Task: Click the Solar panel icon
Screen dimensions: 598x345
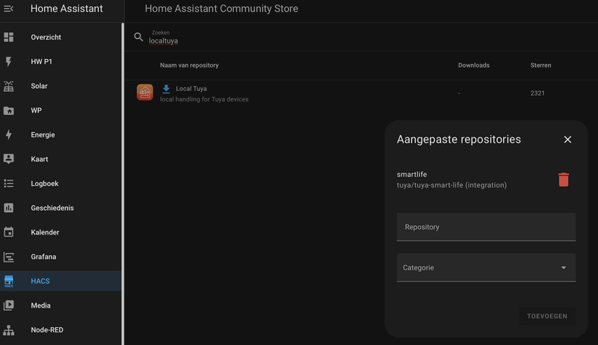Action: [8, 86]
